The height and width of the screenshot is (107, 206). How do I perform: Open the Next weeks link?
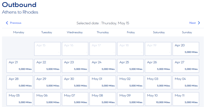(x=195, y=23)
